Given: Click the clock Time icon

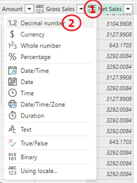Looking at the screenshot, I should [x=12, y=93].
